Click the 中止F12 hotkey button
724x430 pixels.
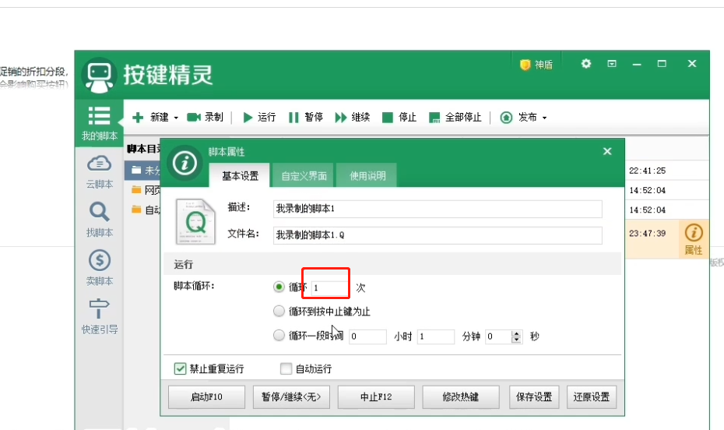click(x=376, y=397)
